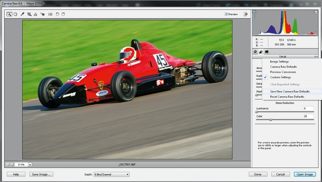Select the Red Eye Removal tool
322x182 pixels.
click(x=43, y=14)
